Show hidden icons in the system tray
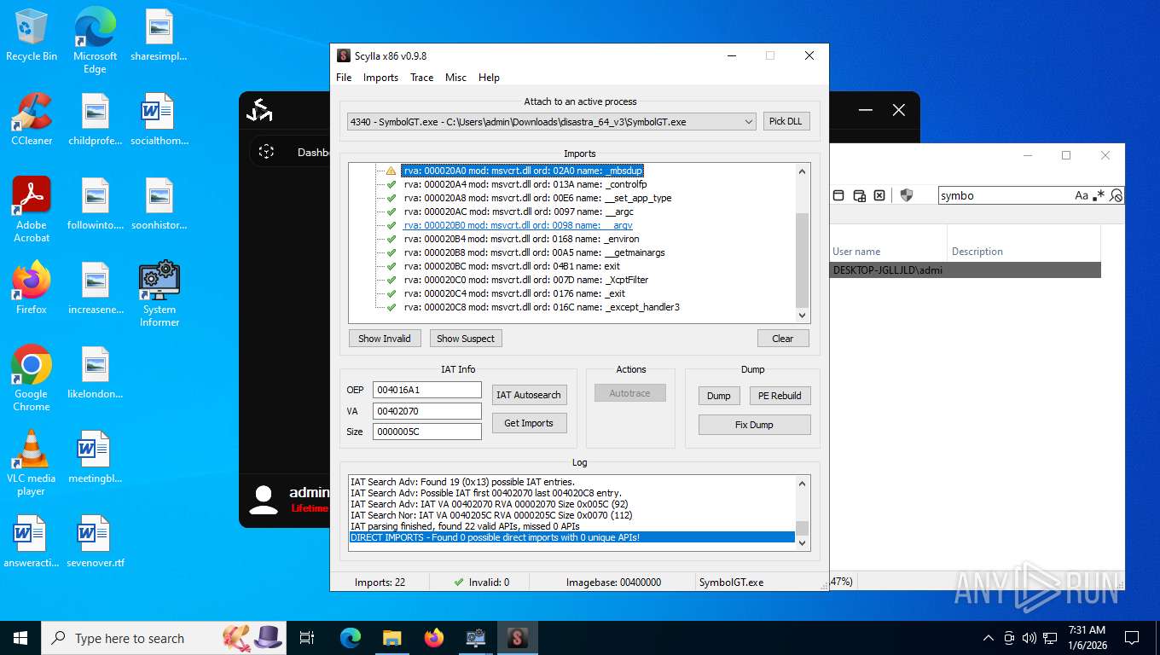 pyautogui.click(x=989, y=638)
